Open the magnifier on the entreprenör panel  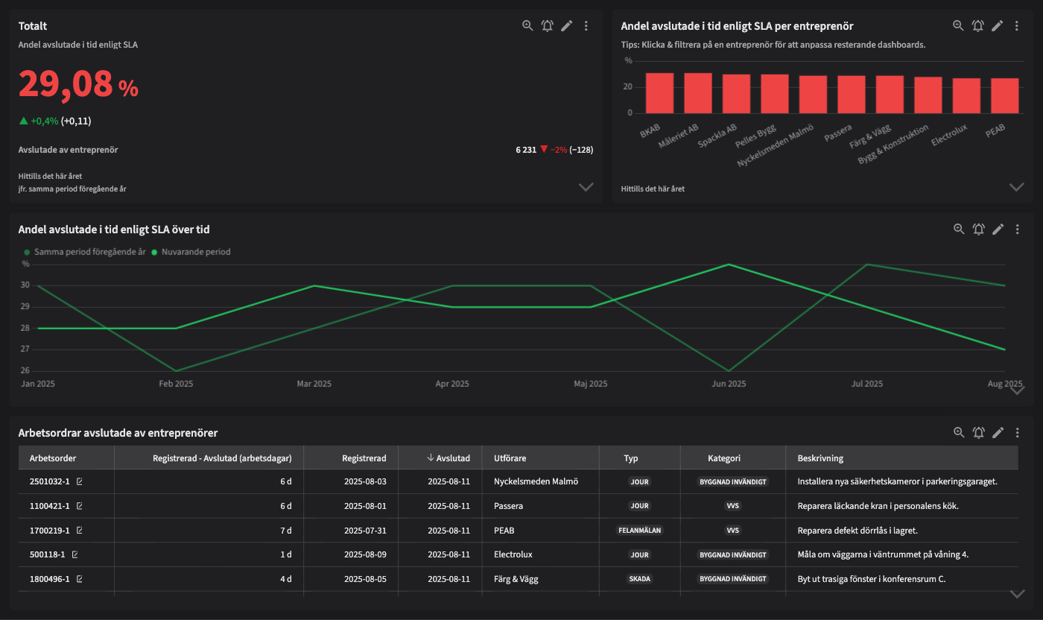coord(957,25)
